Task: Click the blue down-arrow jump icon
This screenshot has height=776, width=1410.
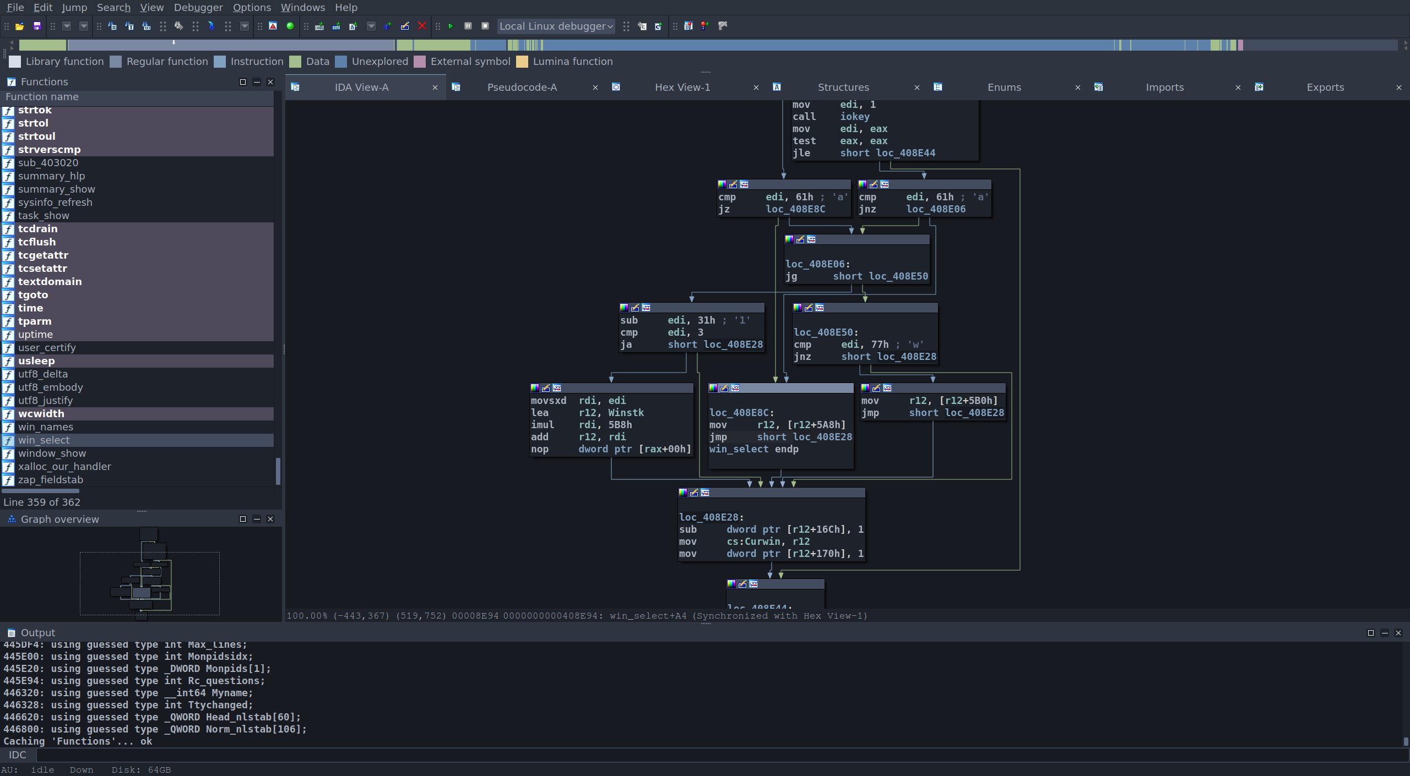Action: coord(211,26)
